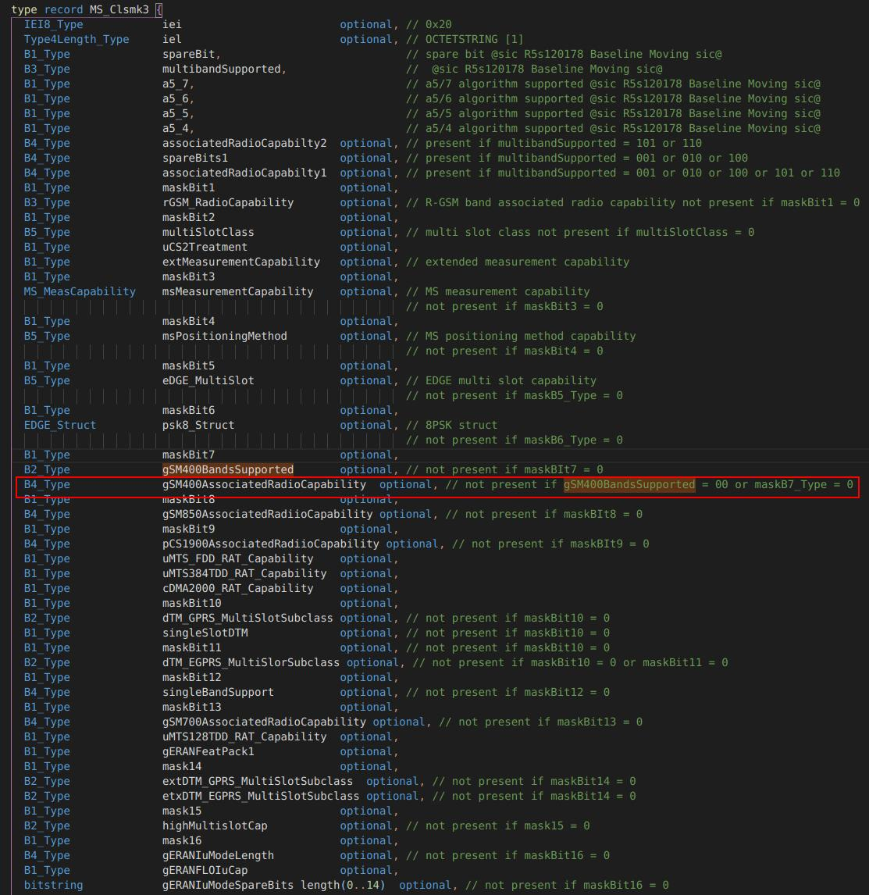The image size is (869, 895).
Task: Click the gSM700AssociatedRadioCapability field name
Action: [264, 722]
